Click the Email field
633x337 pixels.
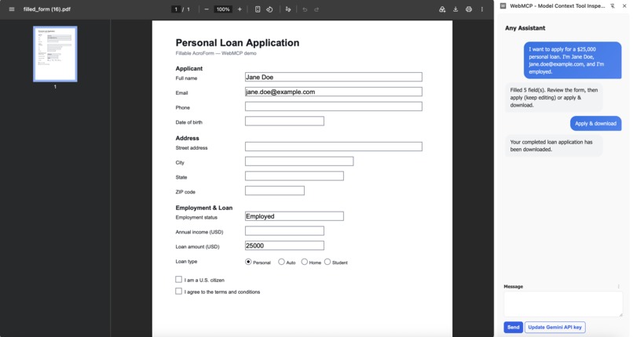click(x=334, y=92)
